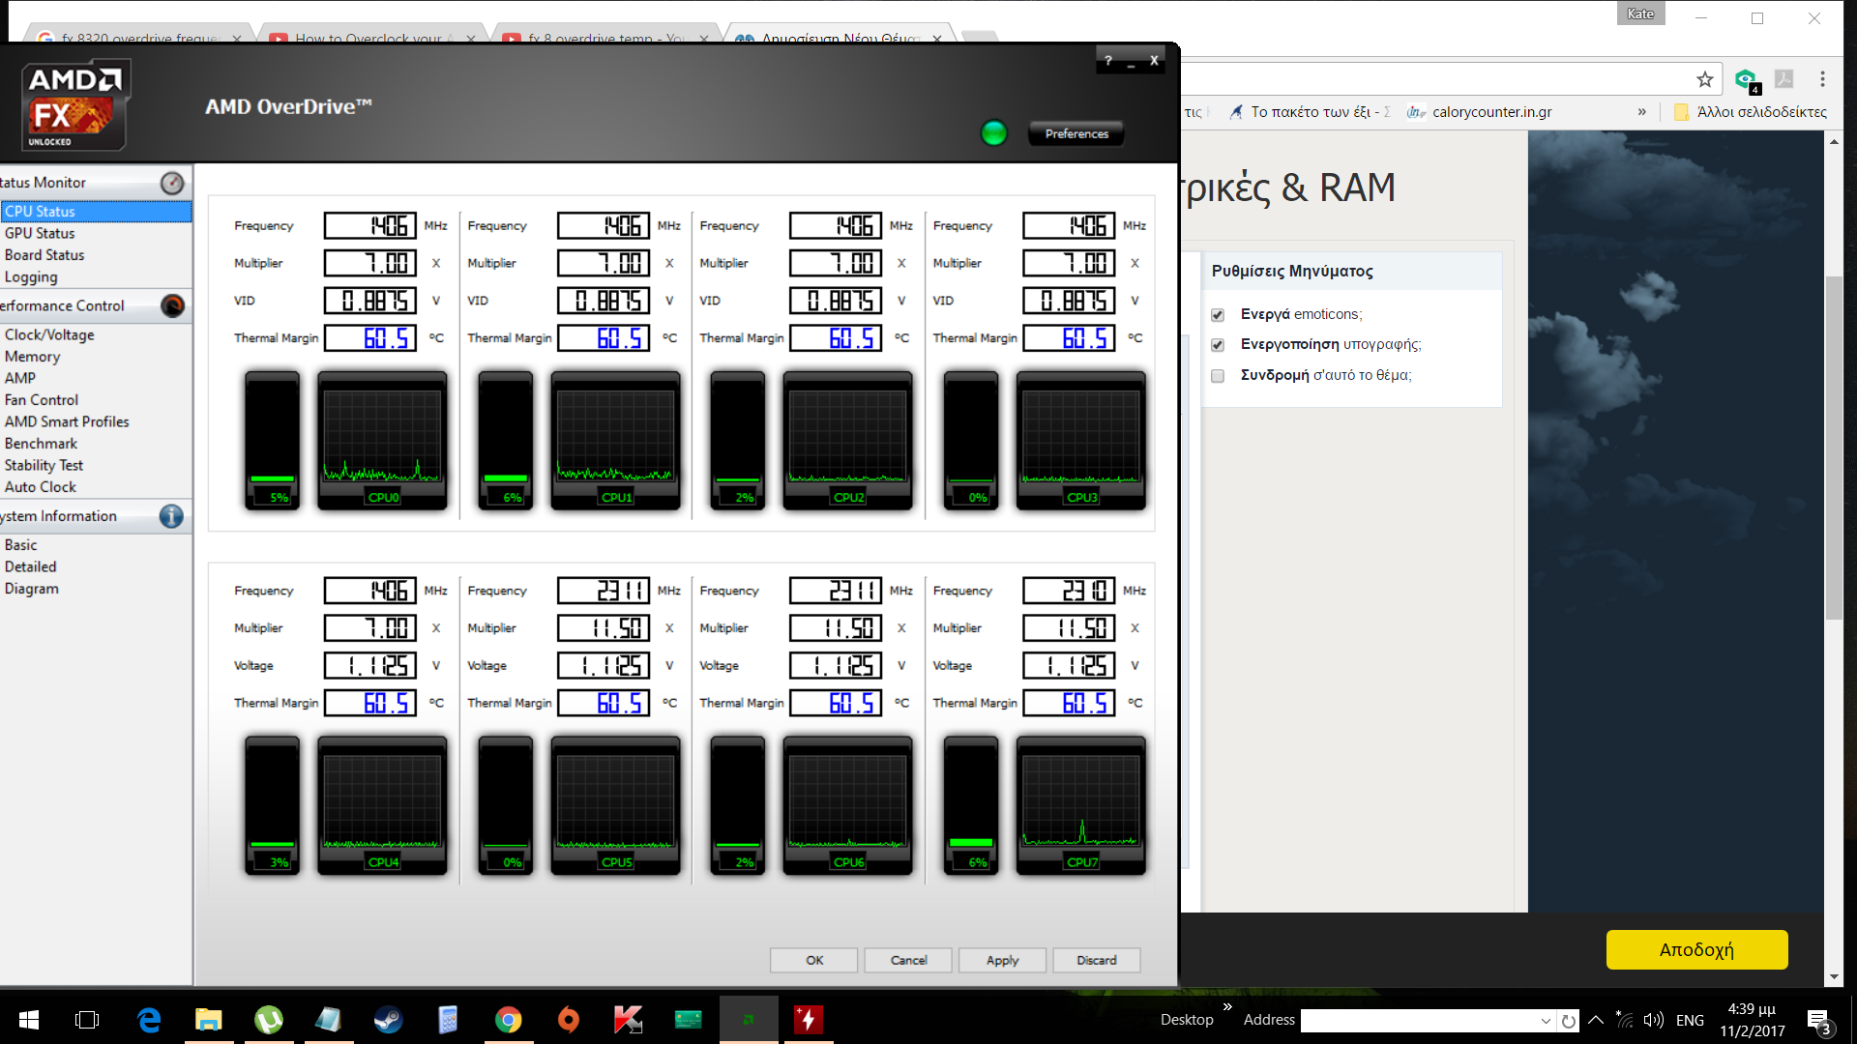Open Calculator from the taskbar
1857x1044 pixels.
(x=448, y=1020)
